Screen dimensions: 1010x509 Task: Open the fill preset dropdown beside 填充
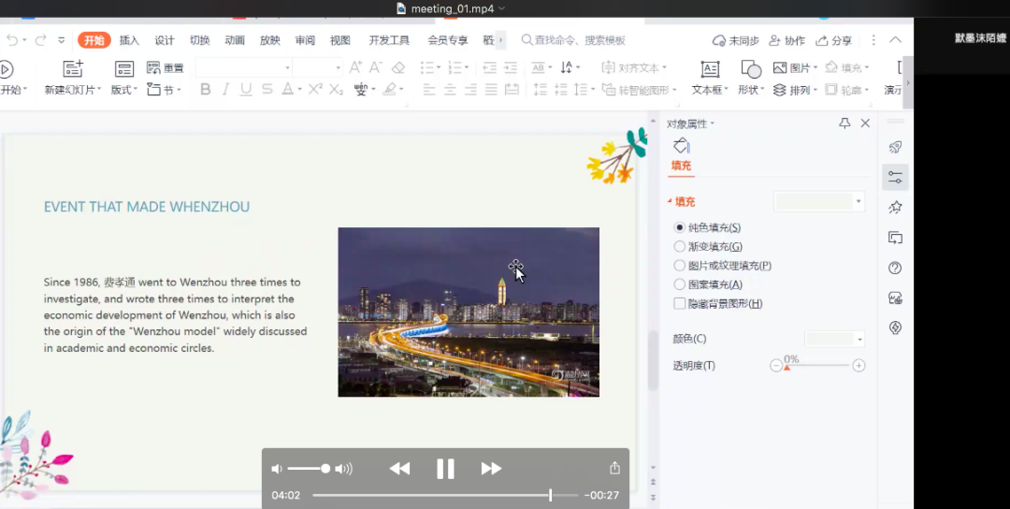pos(858,202)
